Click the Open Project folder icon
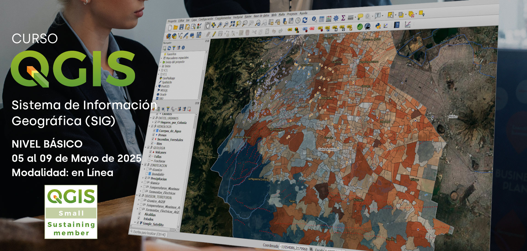This screenshot has height=251, width=527. pyautogui.click(x=176, y=27)
